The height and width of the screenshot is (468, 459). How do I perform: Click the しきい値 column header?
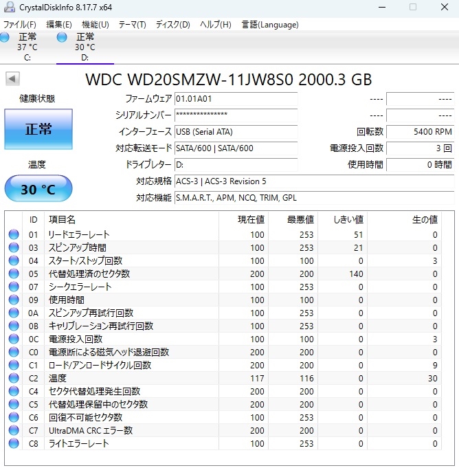[x=343, y=220]
